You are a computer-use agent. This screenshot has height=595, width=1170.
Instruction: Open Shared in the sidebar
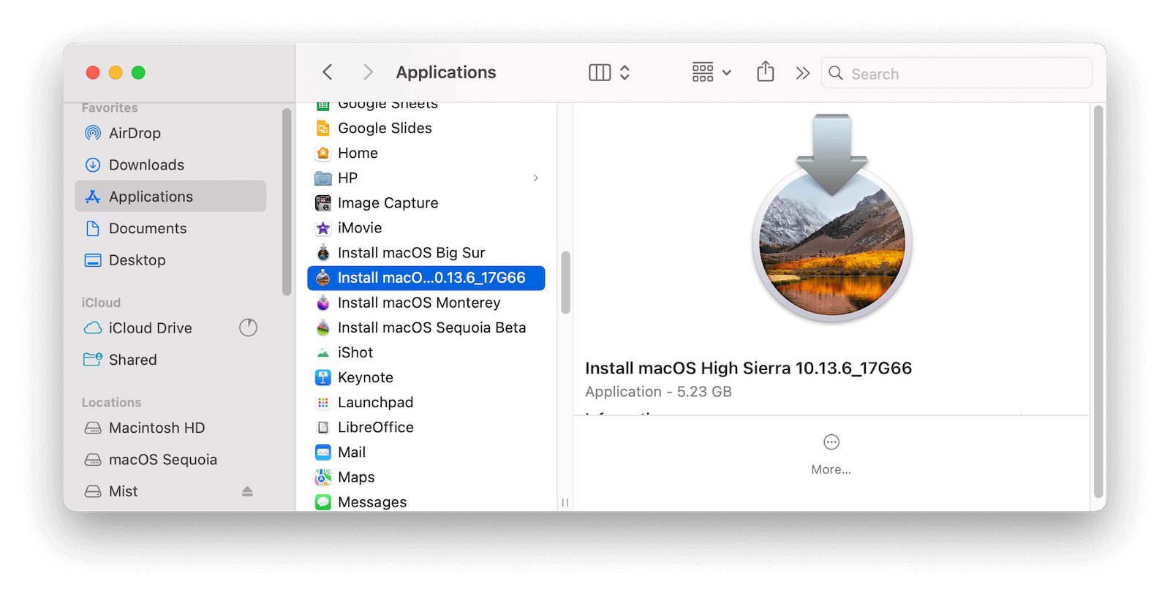[170, 360]
